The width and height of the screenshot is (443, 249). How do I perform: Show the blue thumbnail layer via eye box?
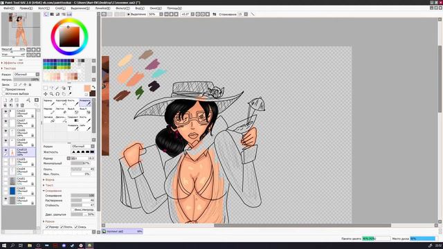pyautogui.click(x=6, y=189)
